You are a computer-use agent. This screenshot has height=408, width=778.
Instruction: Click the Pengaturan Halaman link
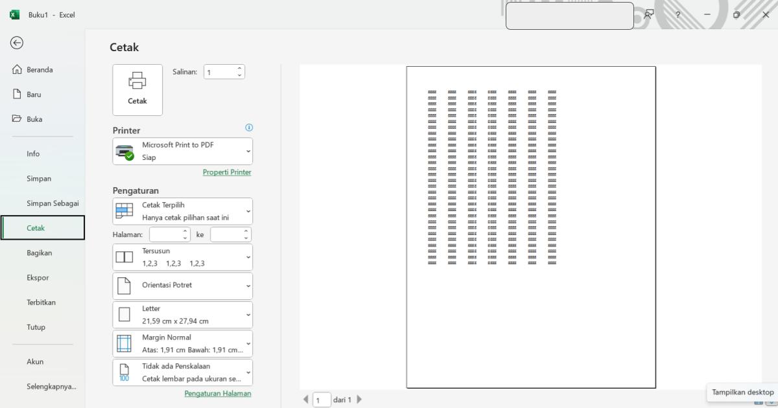point(218,394)
